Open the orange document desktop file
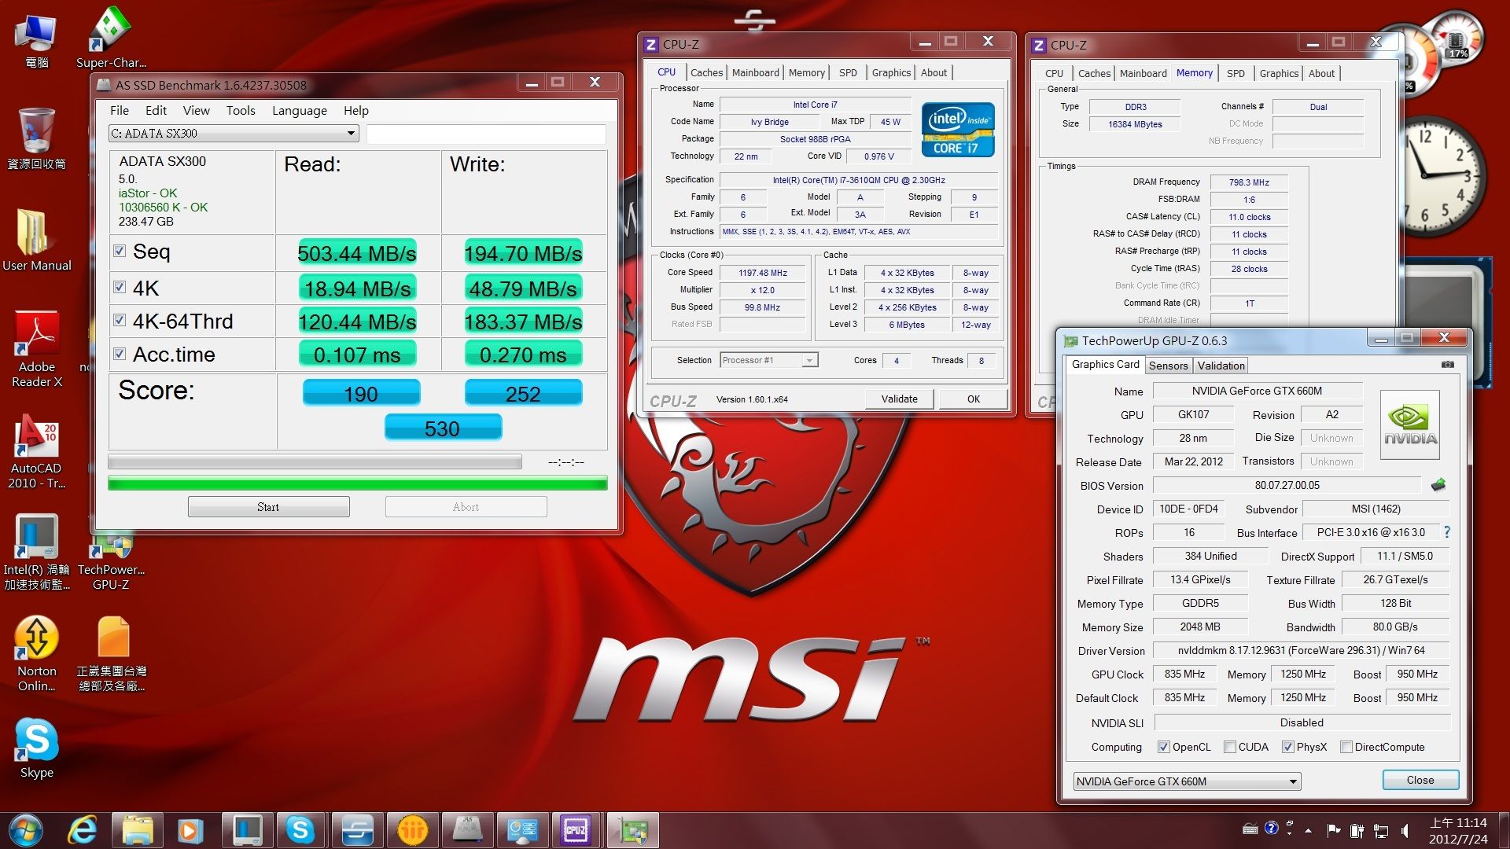Viewport: 1510px width, 849px height. pyautogui.click(x=112, y=654)
